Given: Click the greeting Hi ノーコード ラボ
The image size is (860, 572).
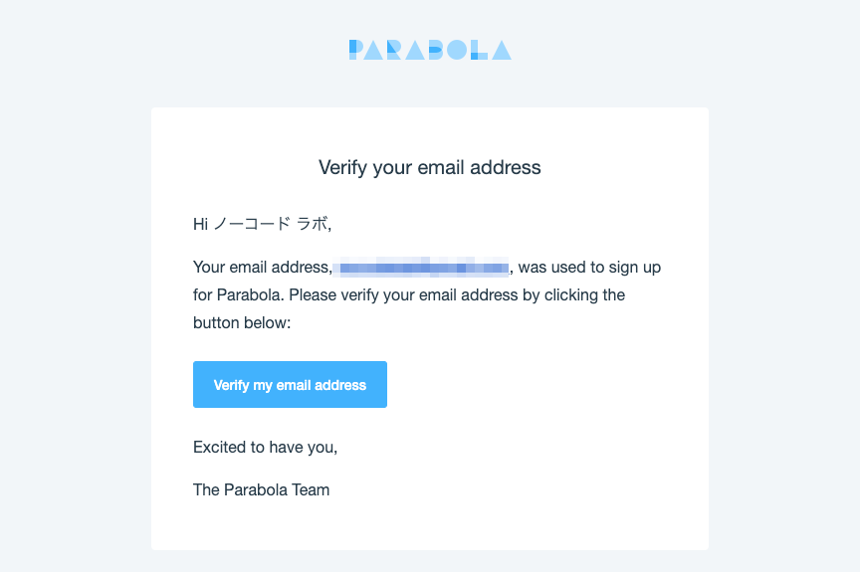Looking at the screenshot, I should (x=262, y=224).
